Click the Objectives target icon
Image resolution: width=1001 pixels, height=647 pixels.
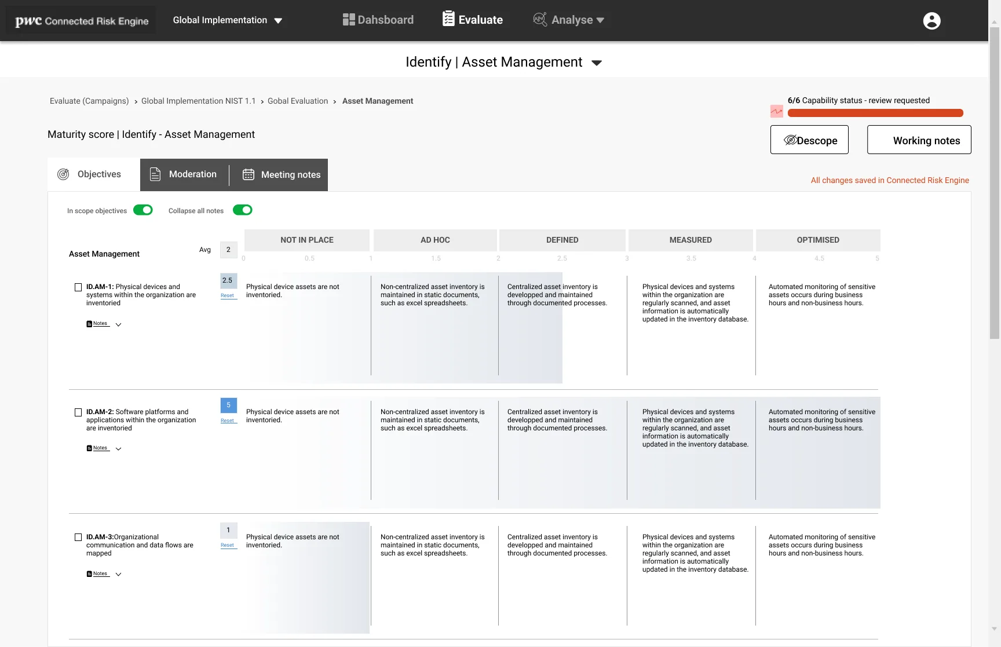point(63,174)
